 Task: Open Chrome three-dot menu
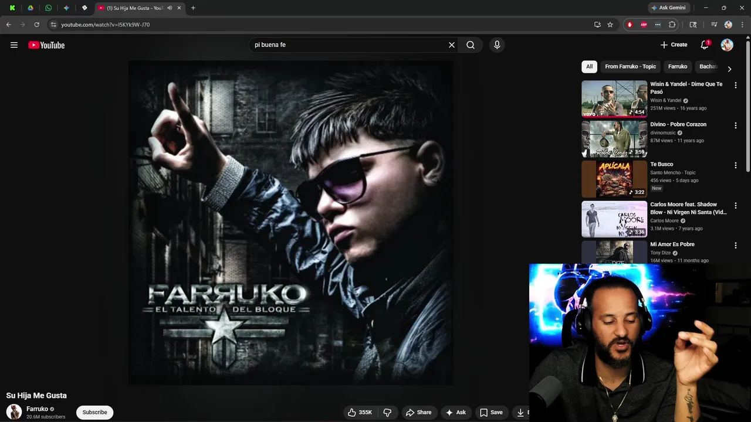[742, 25]
